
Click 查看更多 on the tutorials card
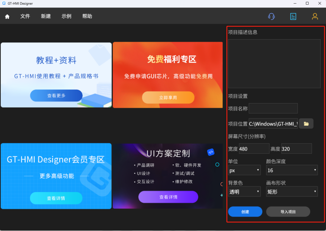click(x=56, y=96)
